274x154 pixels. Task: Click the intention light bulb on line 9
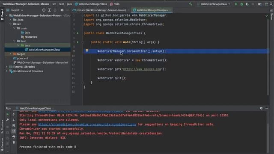click(x=87, y=50)
